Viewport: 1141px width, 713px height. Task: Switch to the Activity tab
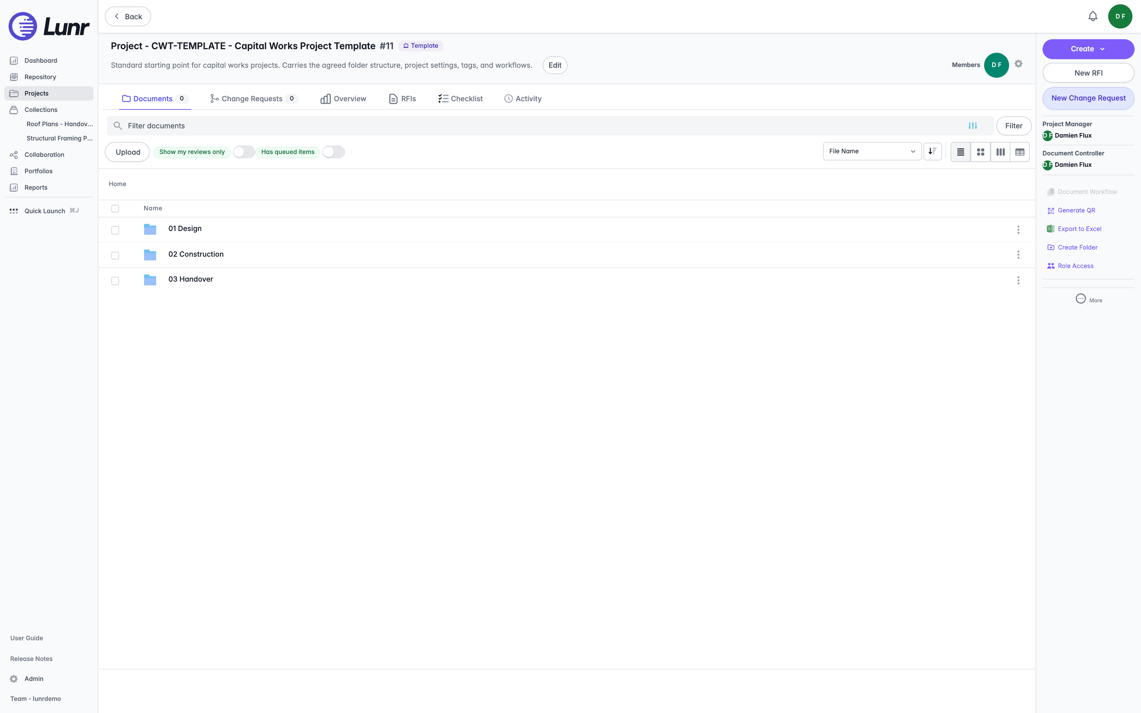pyautogui.click(x=523, y=98)
